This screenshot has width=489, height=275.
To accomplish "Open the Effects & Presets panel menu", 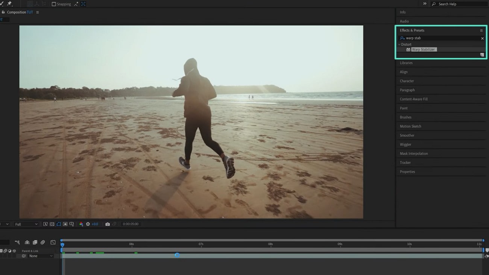I will click(x=481, y=30).
